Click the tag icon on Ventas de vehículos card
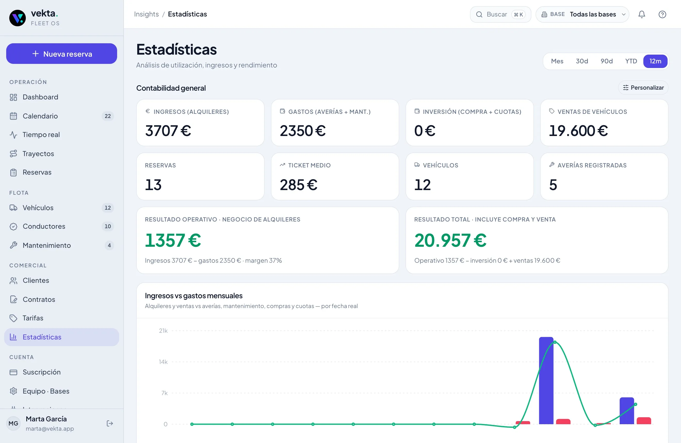The image size is (681, 443). (x=552, y=111)
